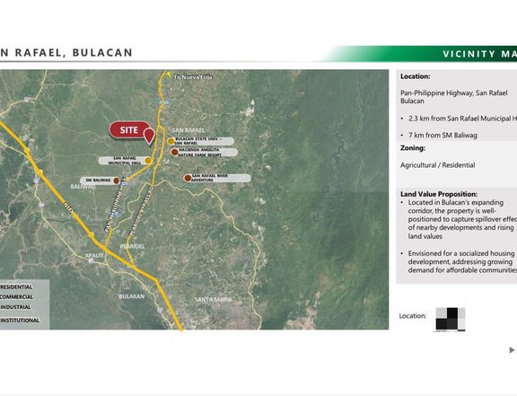The image size is (517, 396).
Task: Click the yellow arrow to Nueva Ecija
Action: (169, 75)
